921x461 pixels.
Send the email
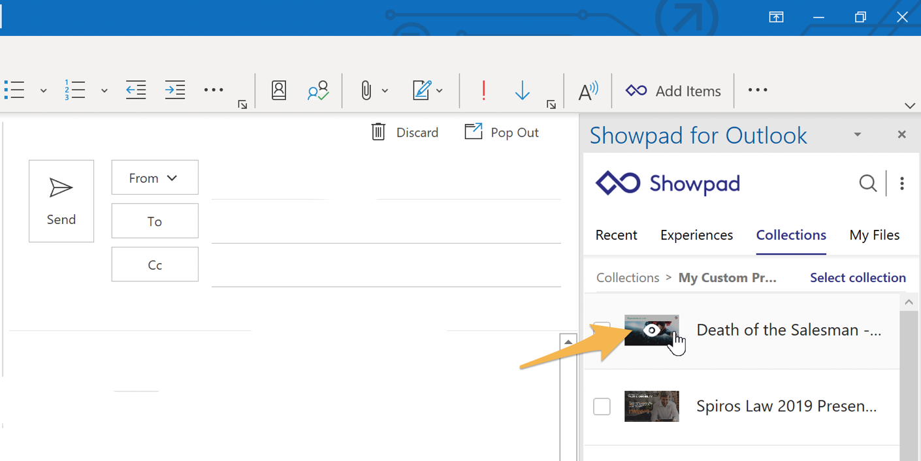(x=61, y=201)
